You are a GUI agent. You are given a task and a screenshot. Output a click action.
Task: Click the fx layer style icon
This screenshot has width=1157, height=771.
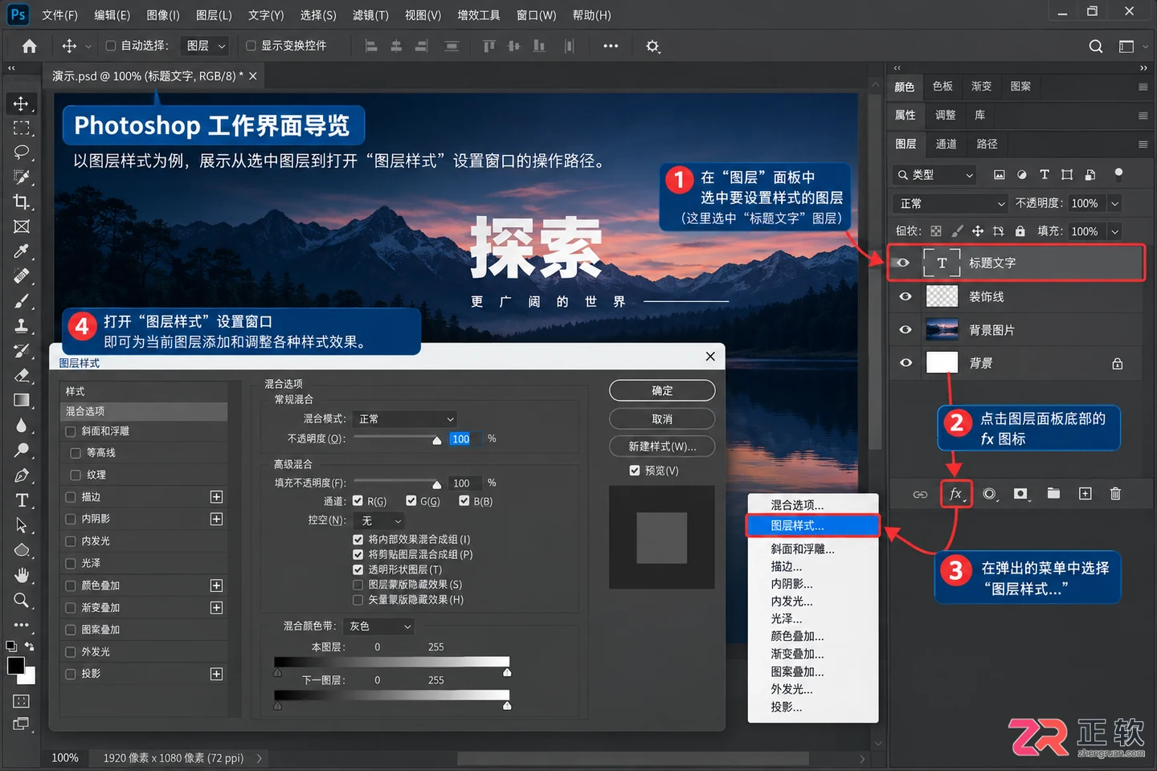(956, 494)
